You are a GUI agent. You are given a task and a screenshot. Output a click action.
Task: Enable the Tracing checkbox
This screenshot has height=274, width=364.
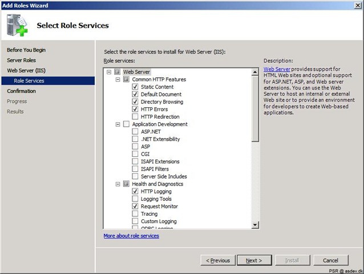(x=135, y=213)
